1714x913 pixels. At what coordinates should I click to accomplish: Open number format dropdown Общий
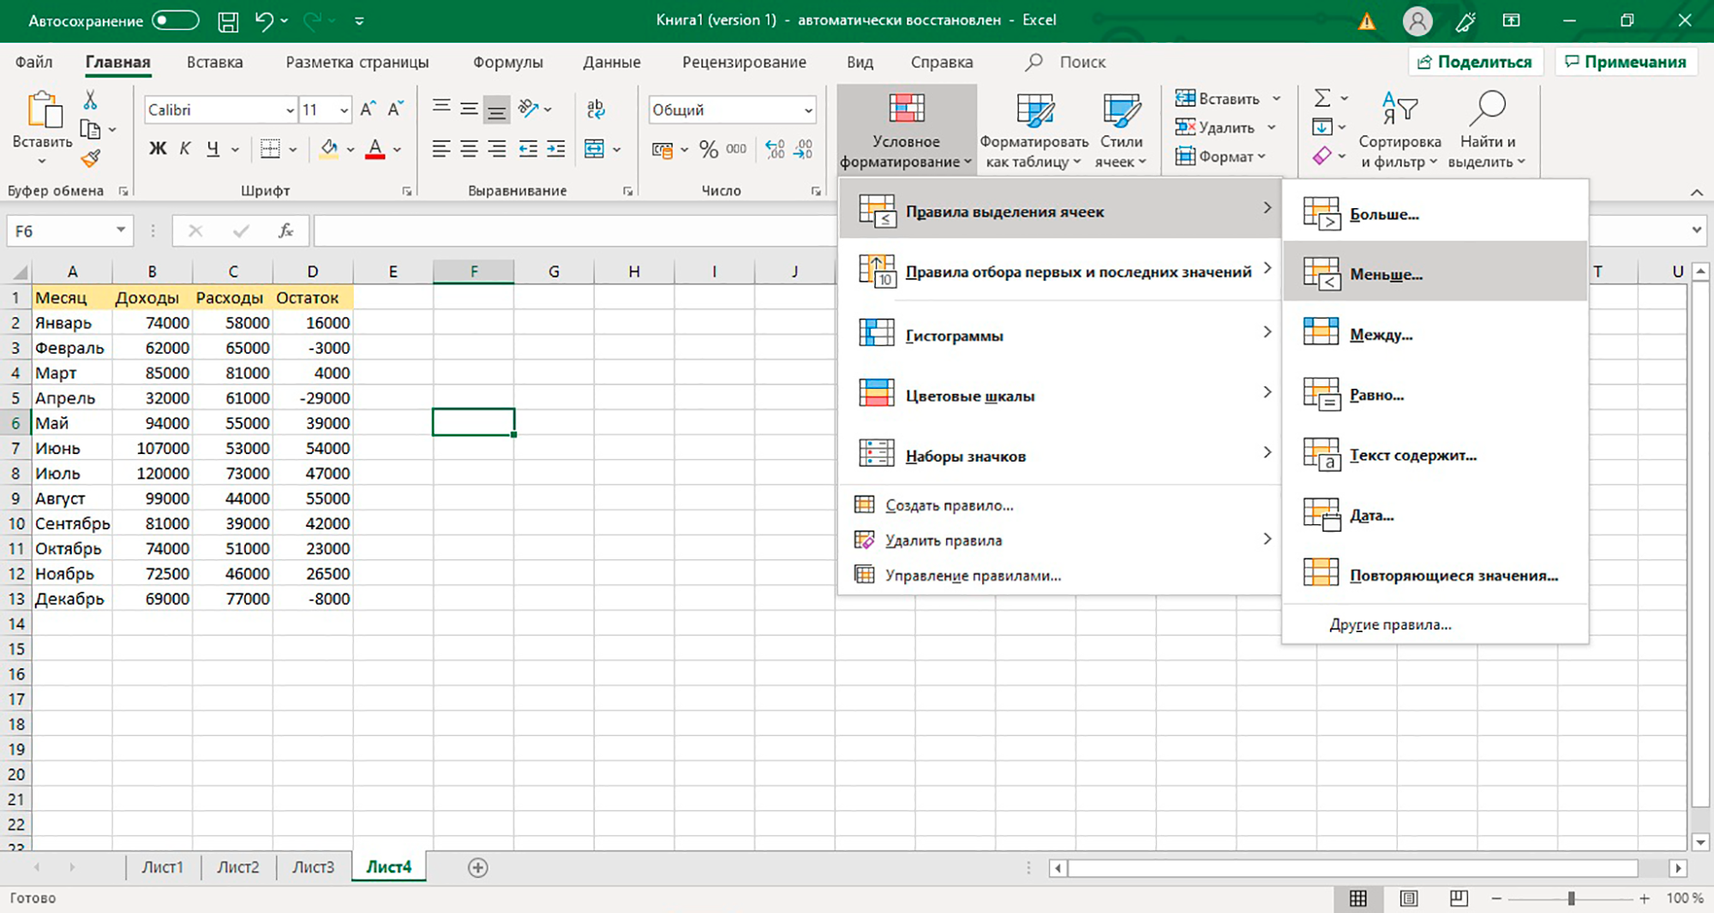point(807,110)
